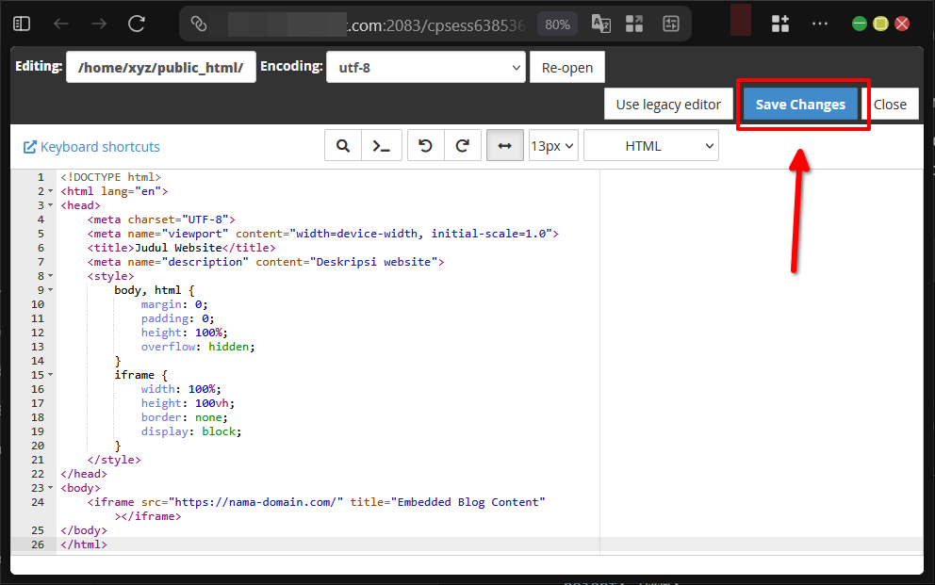Image resolution: width=935 pixels, height=585 pixels.
Task: Redo an edit using the redo arrow
Action: click(463, 145)
